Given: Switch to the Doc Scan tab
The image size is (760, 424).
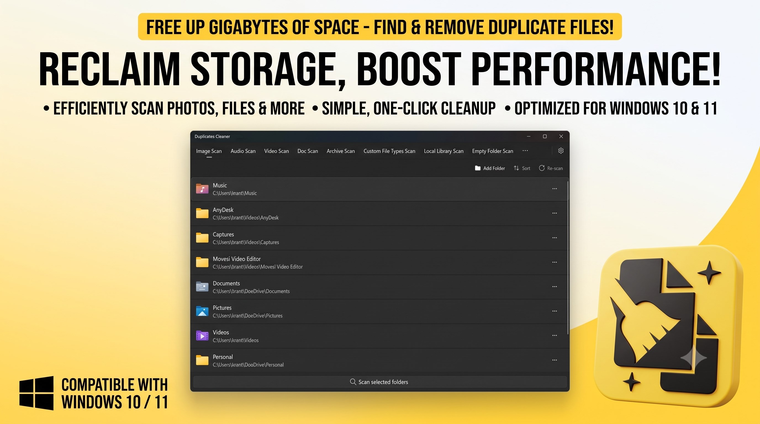Looking at the screenshot, I should 308,151.
